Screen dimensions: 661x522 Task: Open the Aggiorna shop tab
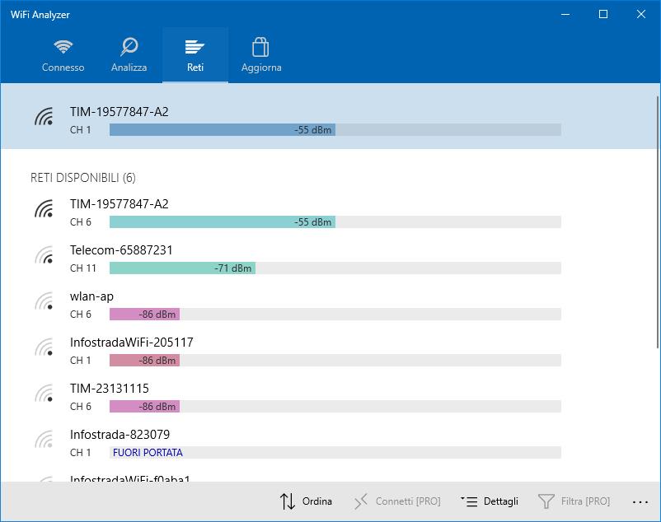coord(261,55)
